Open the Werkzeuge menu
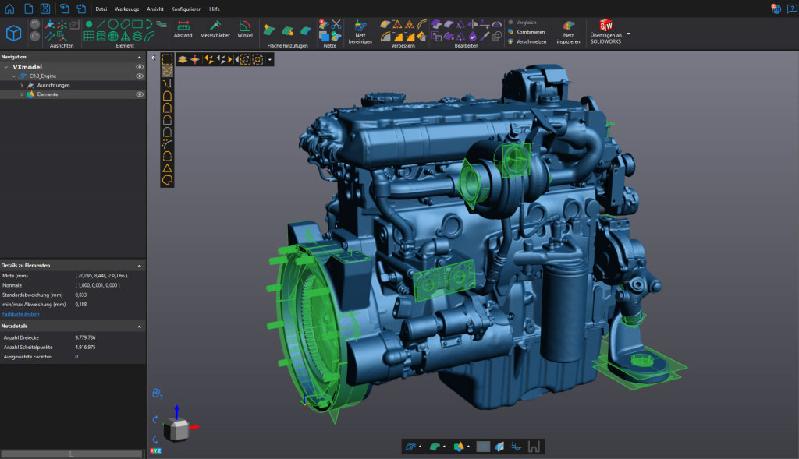The width and height of the screenshot is (799, 459). [x=126, y=9]
